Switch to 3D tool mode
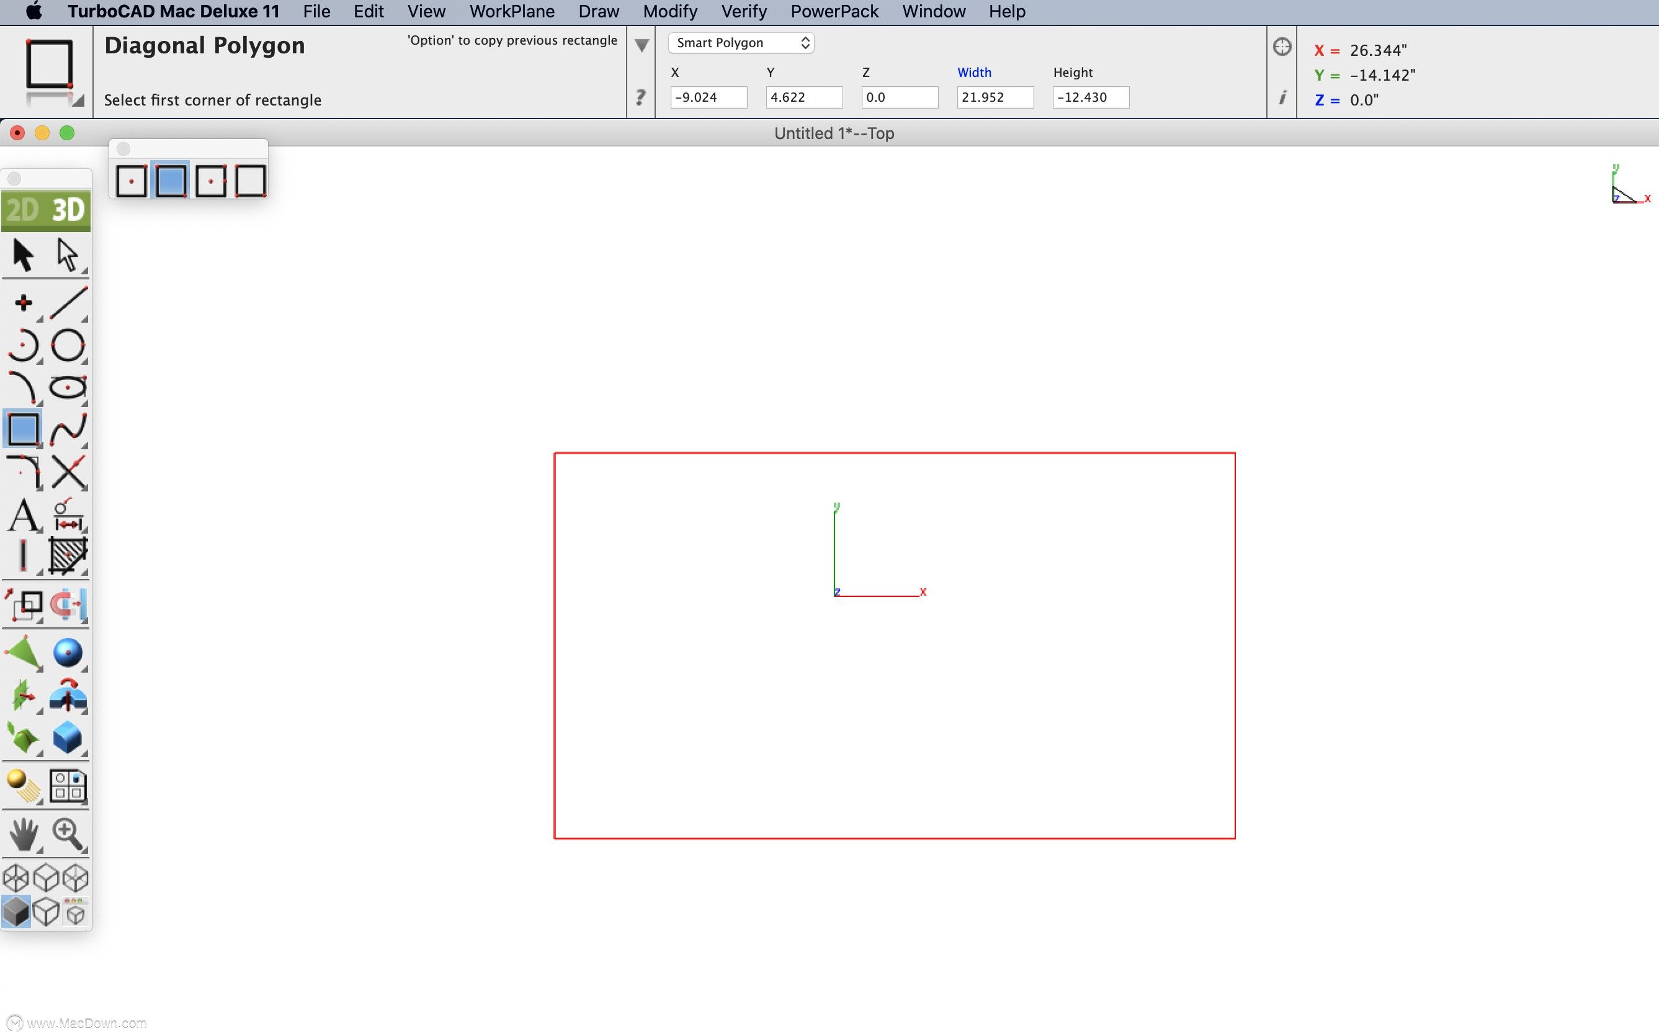This screenshot has height=1035, width=1659. (68, 210)
